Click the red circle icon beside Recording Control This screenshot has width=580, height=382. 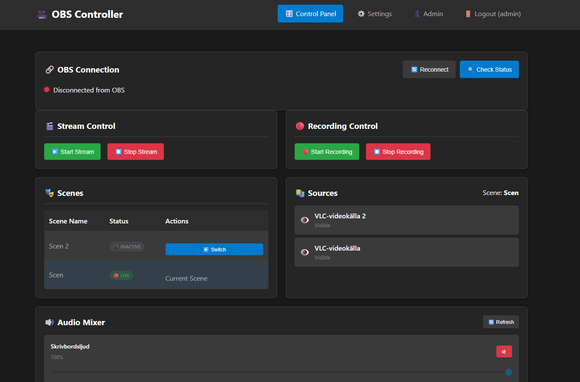(x=300, y=126)
